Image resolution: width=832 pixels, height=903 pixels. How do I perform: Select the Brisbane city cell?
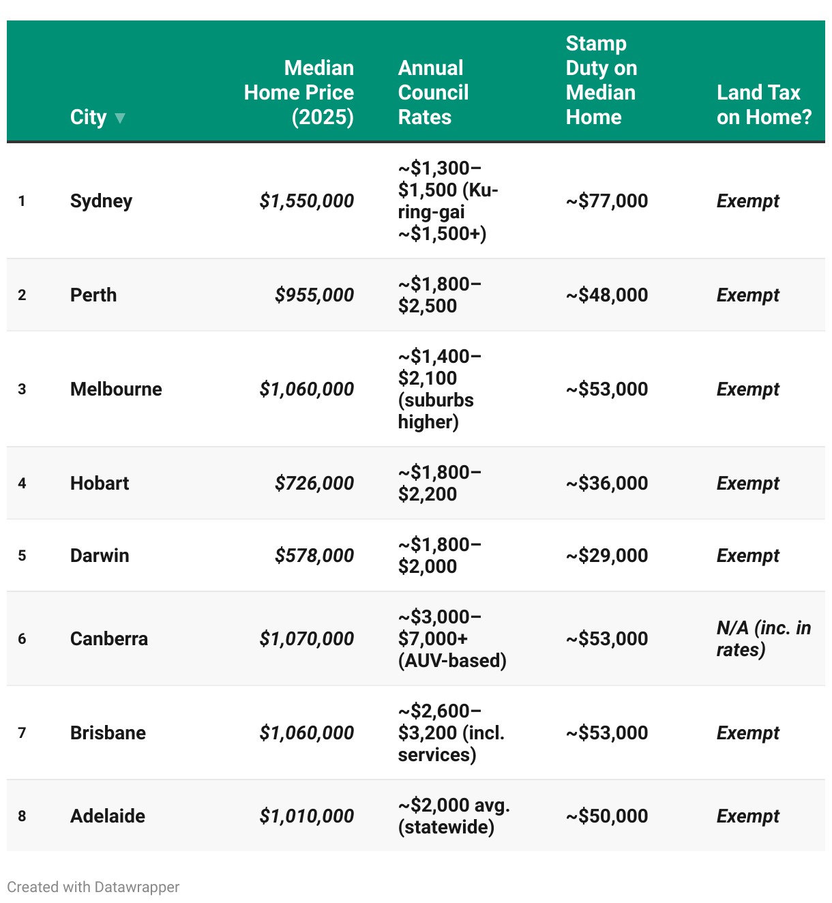(x=108, y=732)
